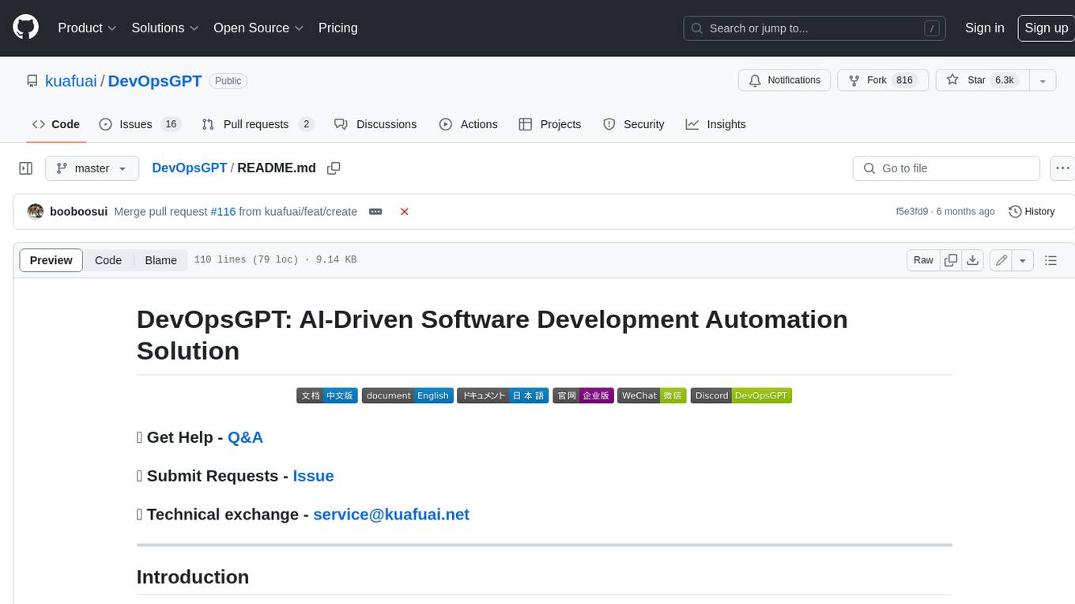1075x604 pixels.
Task: Click the Discord DevOpsGPT badge
Action: coord(741,395)
